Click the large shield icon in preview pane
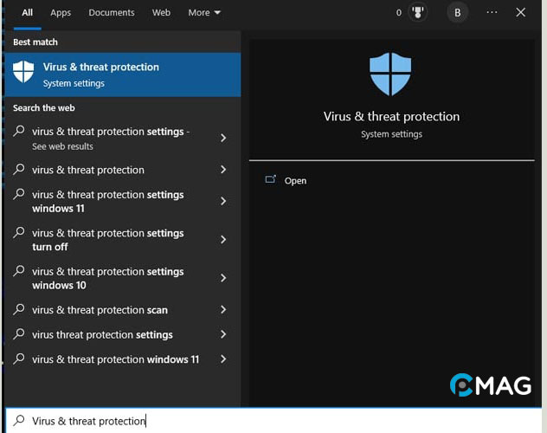 tap(391, 74)
